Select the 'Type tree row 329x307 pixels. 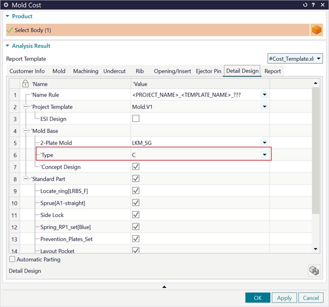click(x=47, y=155)
